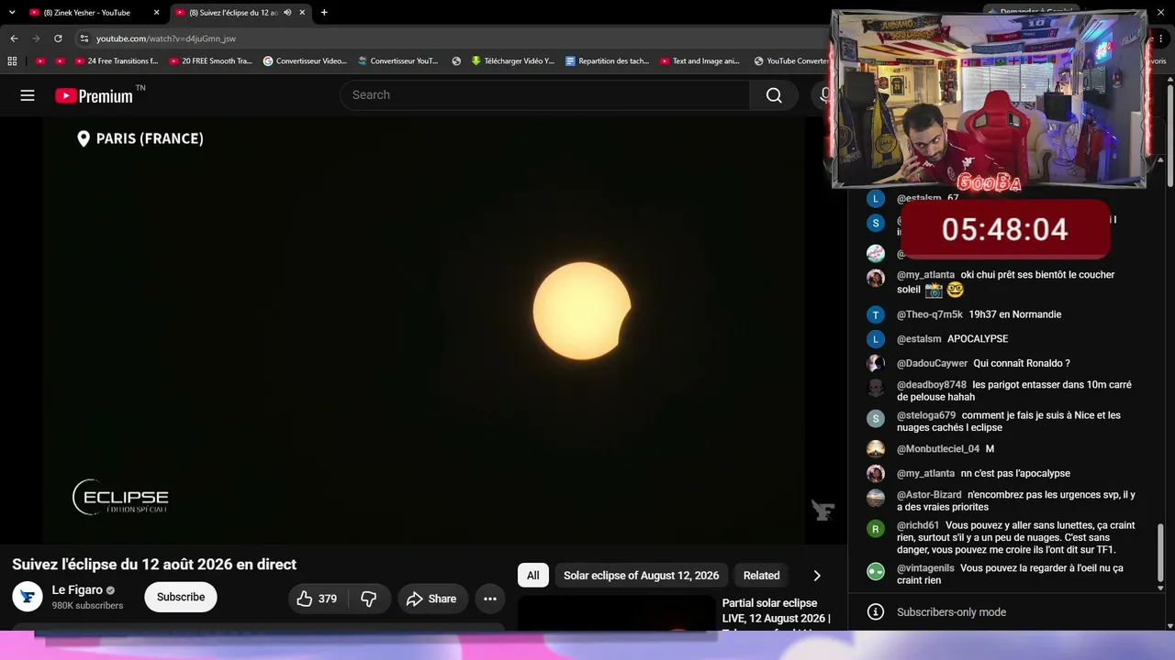Open Partial solar eclipse LIVE video title
The image size is (1175, 660).
[777, 611]
